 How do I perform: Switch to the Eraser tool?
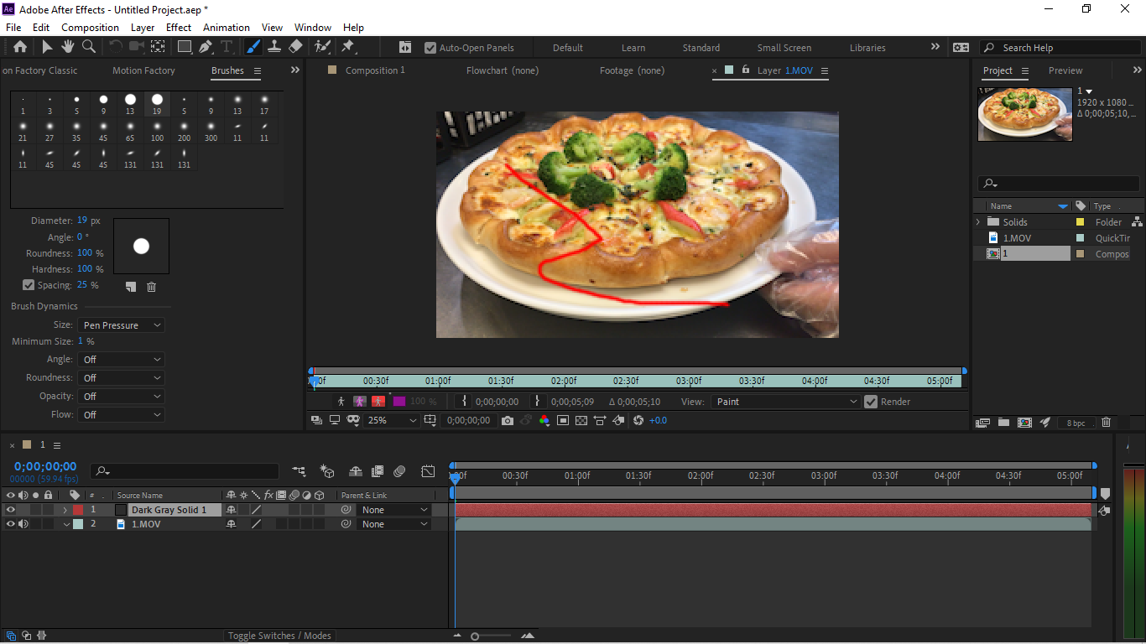pyautogui.click(x=295, y=47)
